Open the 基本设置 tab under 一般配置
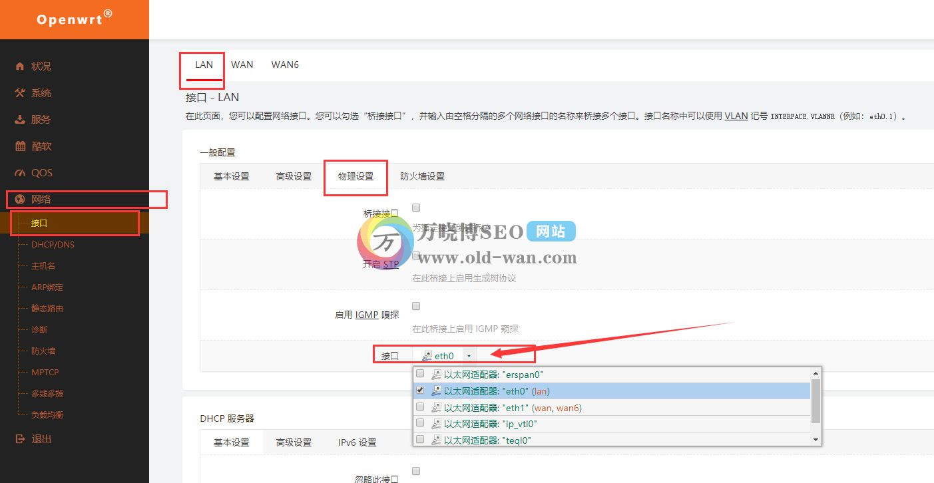Viewport: 934px width, 483px height. click(232, 176)
